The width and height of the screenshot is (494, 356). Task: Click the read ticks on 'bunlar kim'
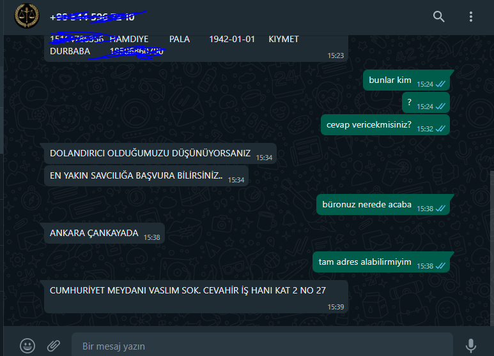coord(440,84)
